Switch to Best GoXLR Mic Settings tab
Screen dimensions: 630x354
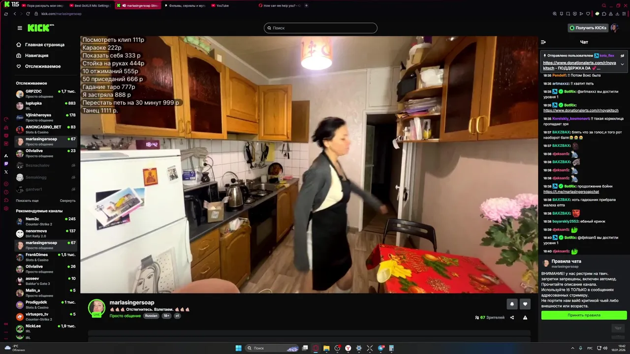89,5
